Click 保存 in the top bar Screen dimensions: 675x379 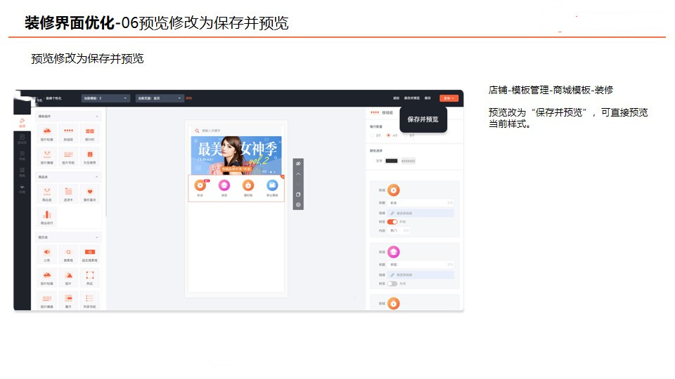click(x=427, y=98)
